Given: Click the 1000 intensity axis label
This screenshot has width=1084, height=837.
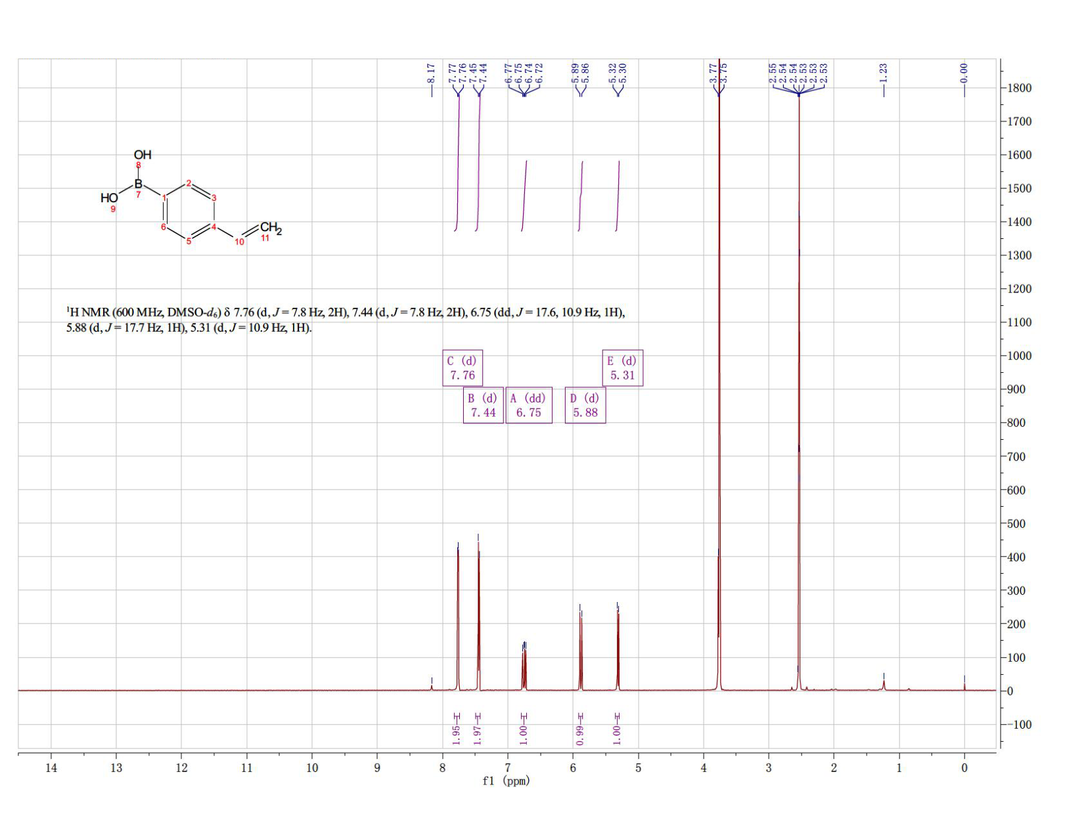Looking at the screenshot, I should (x=1019, y=356).
